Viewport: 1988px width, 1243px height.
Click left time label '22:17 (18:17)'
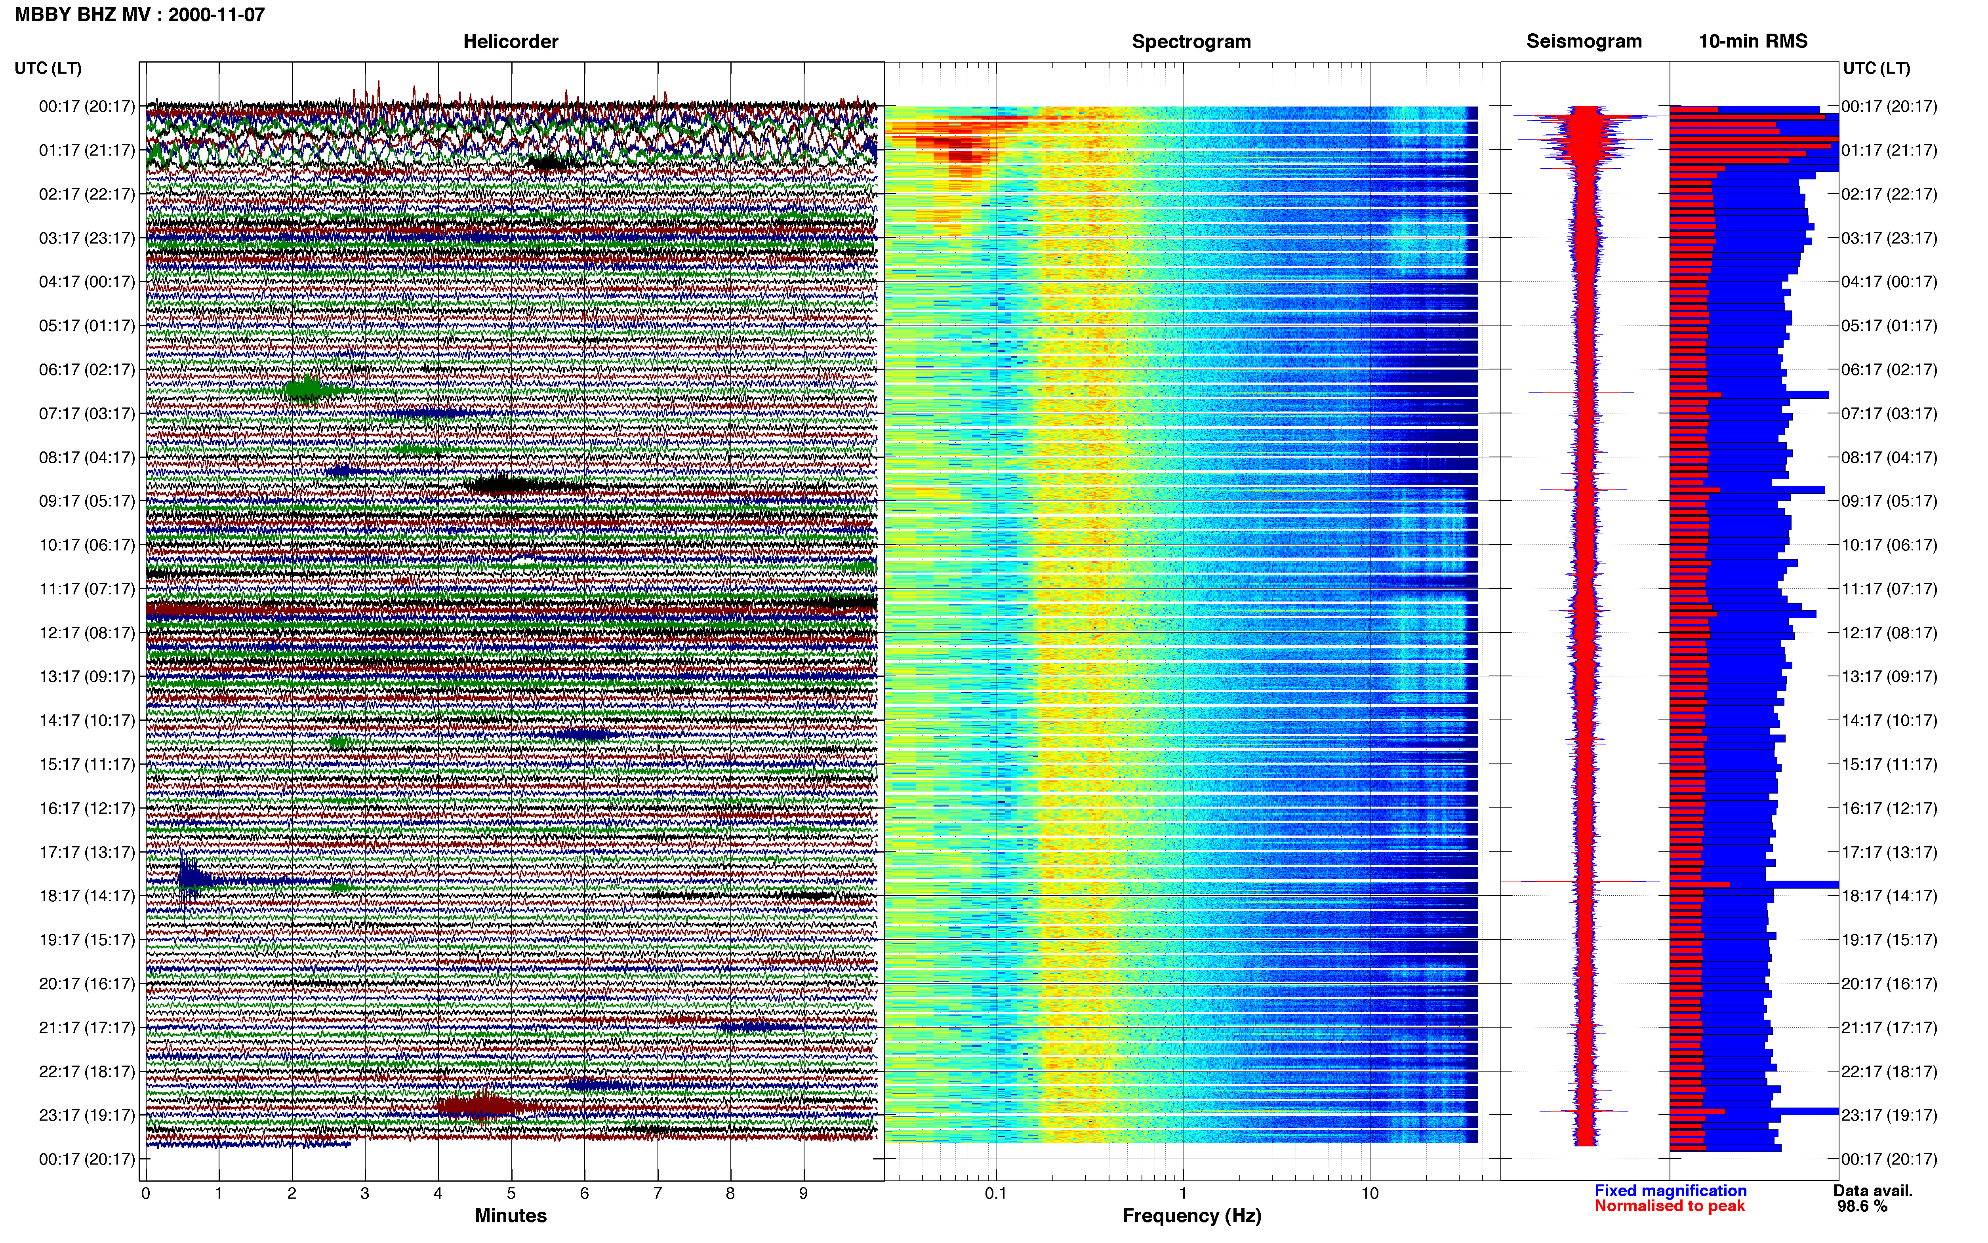(x=86, y=1071)
